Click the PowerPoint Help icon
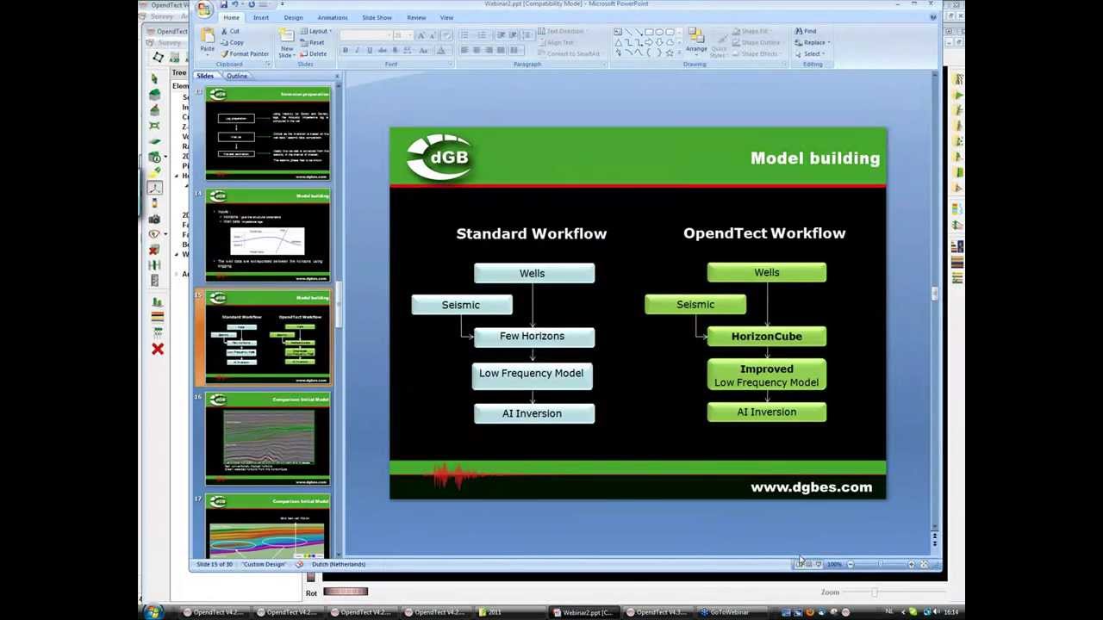The image size is (1103, 620). click(932, 18)
